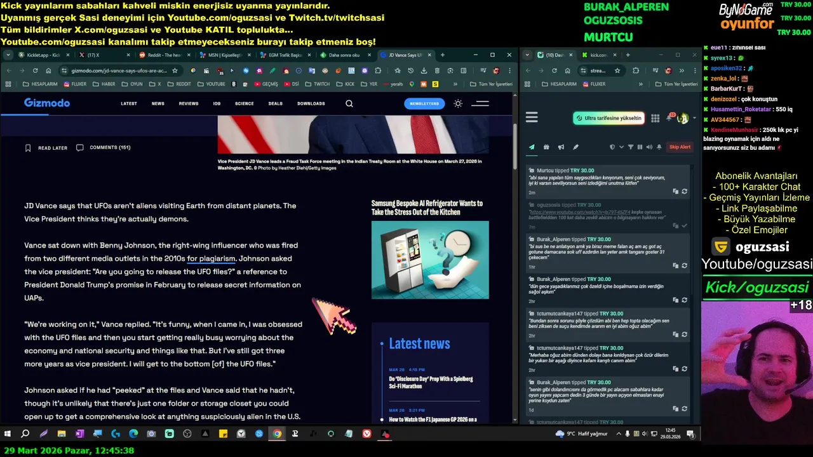Open TWITCH bookmark folder
The width and height of the screenshot is (813, 457).
pos(318,84)
